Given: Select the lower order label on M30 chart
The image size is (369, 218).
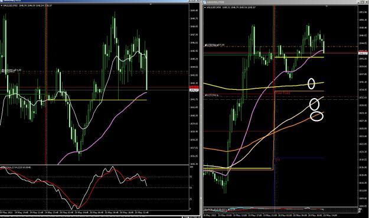Looking at the screenshot, I should (x=211, y=95).
